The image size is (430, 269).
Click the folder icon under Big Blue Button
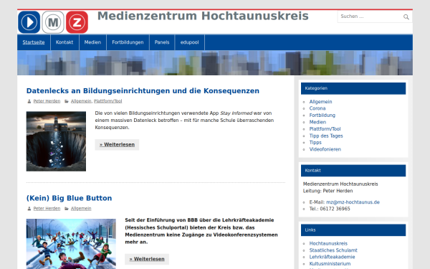click(67, 209)
